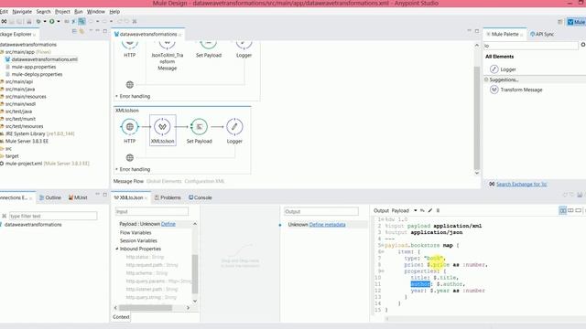Open Package Explorer view menu arrow

(x=91, y=31)
